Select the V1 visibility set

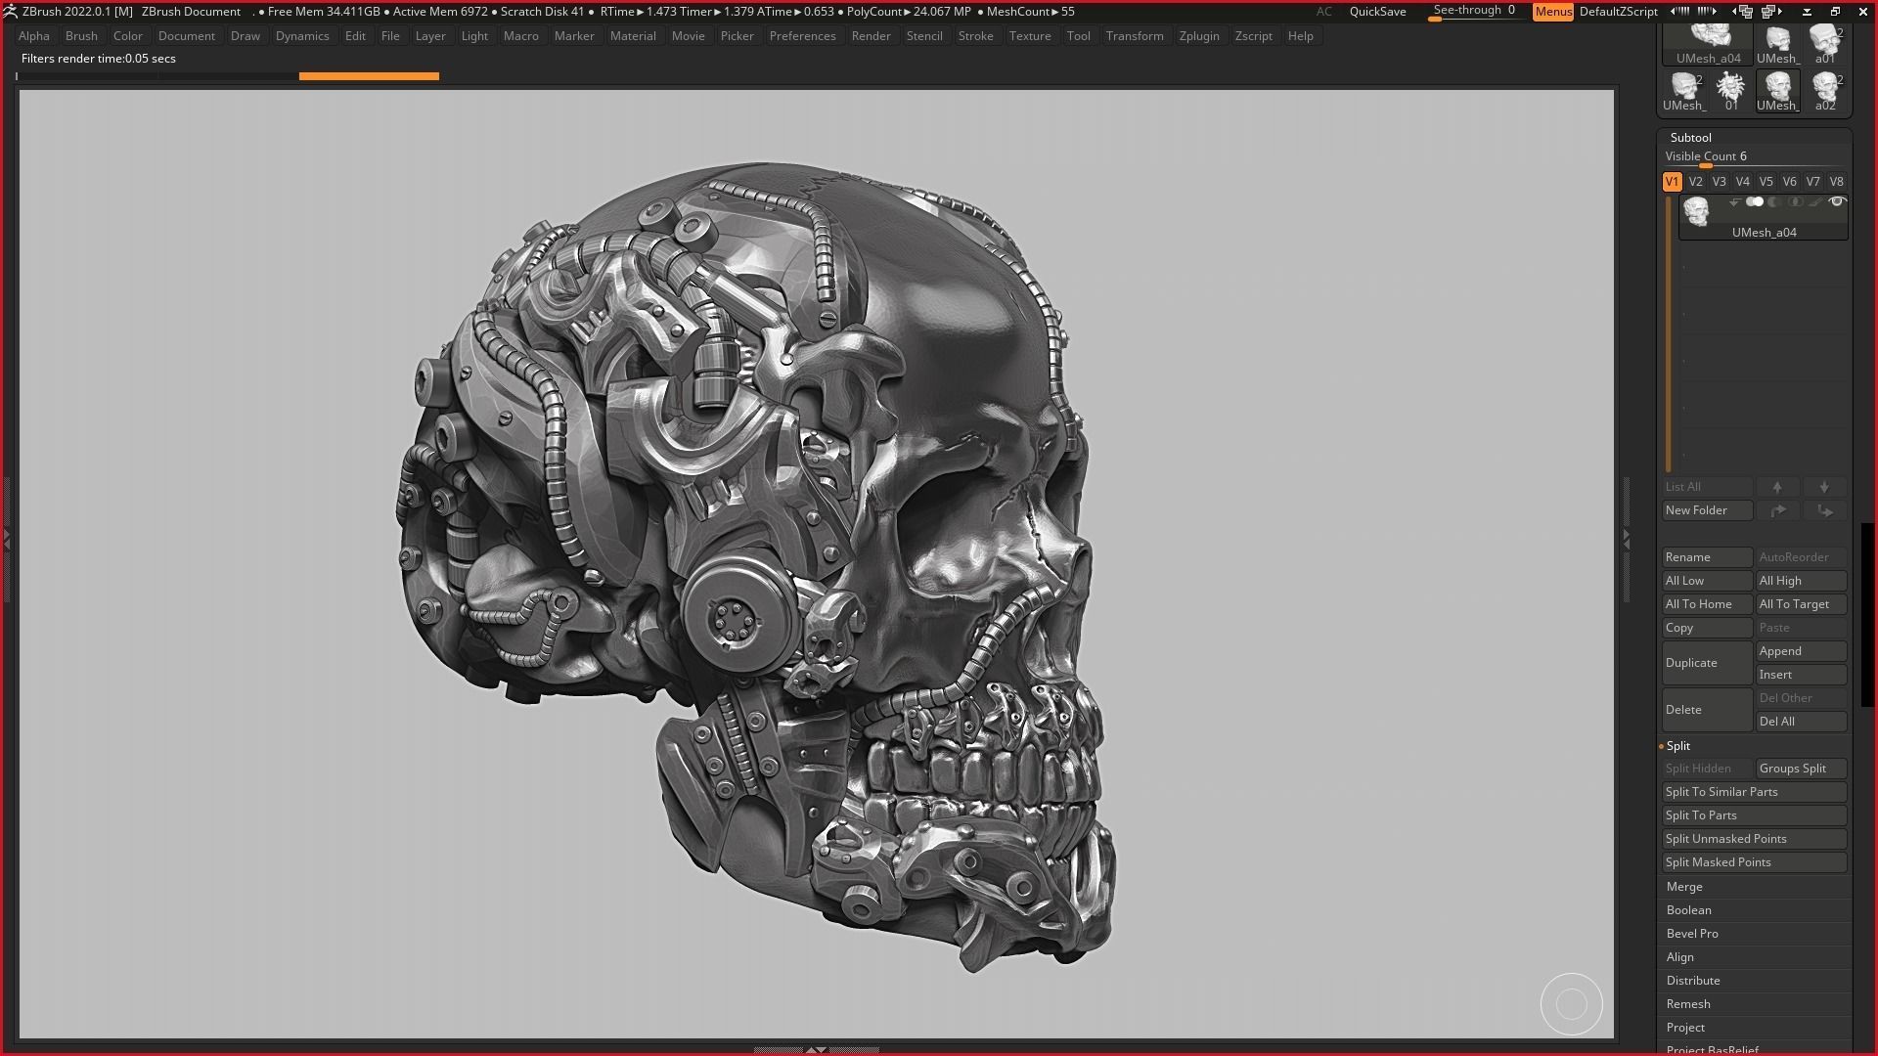(1672, 182)
